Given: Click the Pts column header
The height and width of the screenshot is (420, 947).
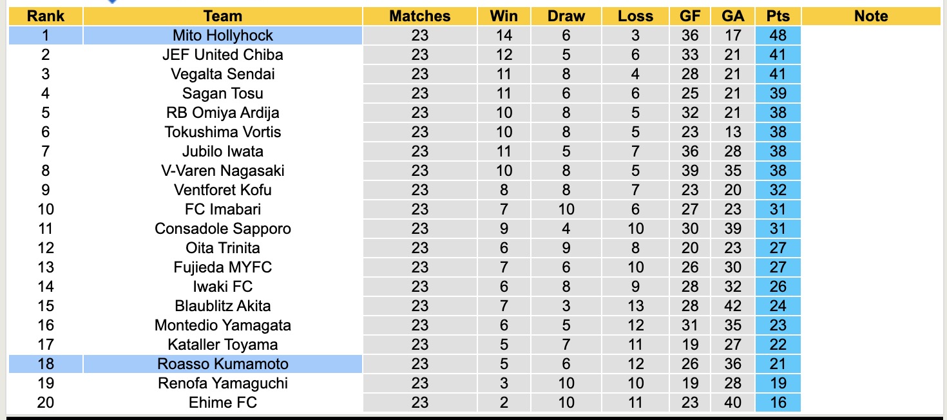Looking at the screenshot, I should [x=778, y=16].
